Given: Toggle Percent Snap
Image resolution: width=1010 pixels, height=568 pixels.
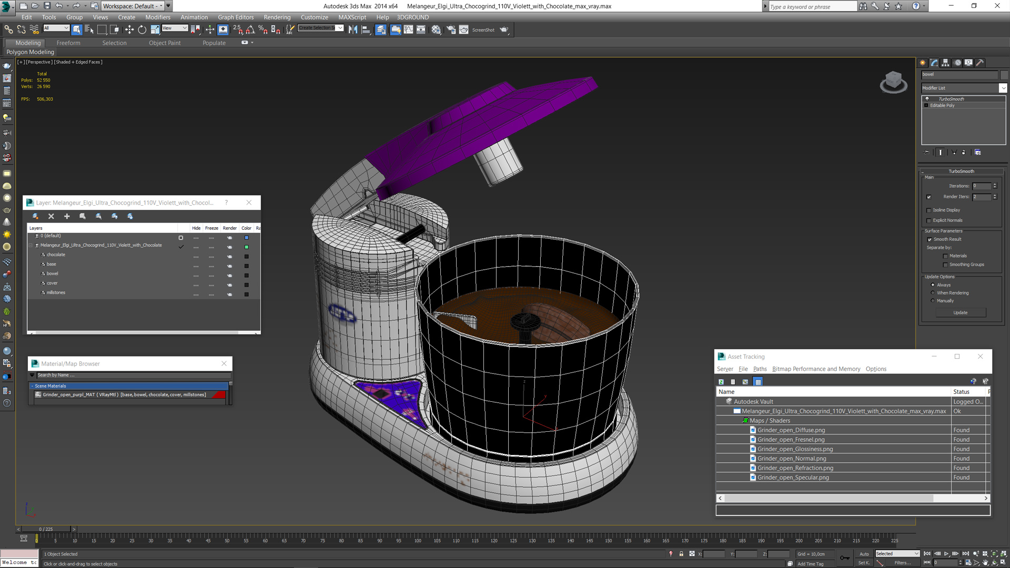Looking at the screenshot, I should (263, 29).
